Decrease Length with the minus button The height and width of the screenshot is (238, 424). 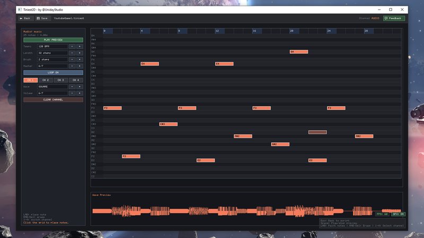coord(72,53)
